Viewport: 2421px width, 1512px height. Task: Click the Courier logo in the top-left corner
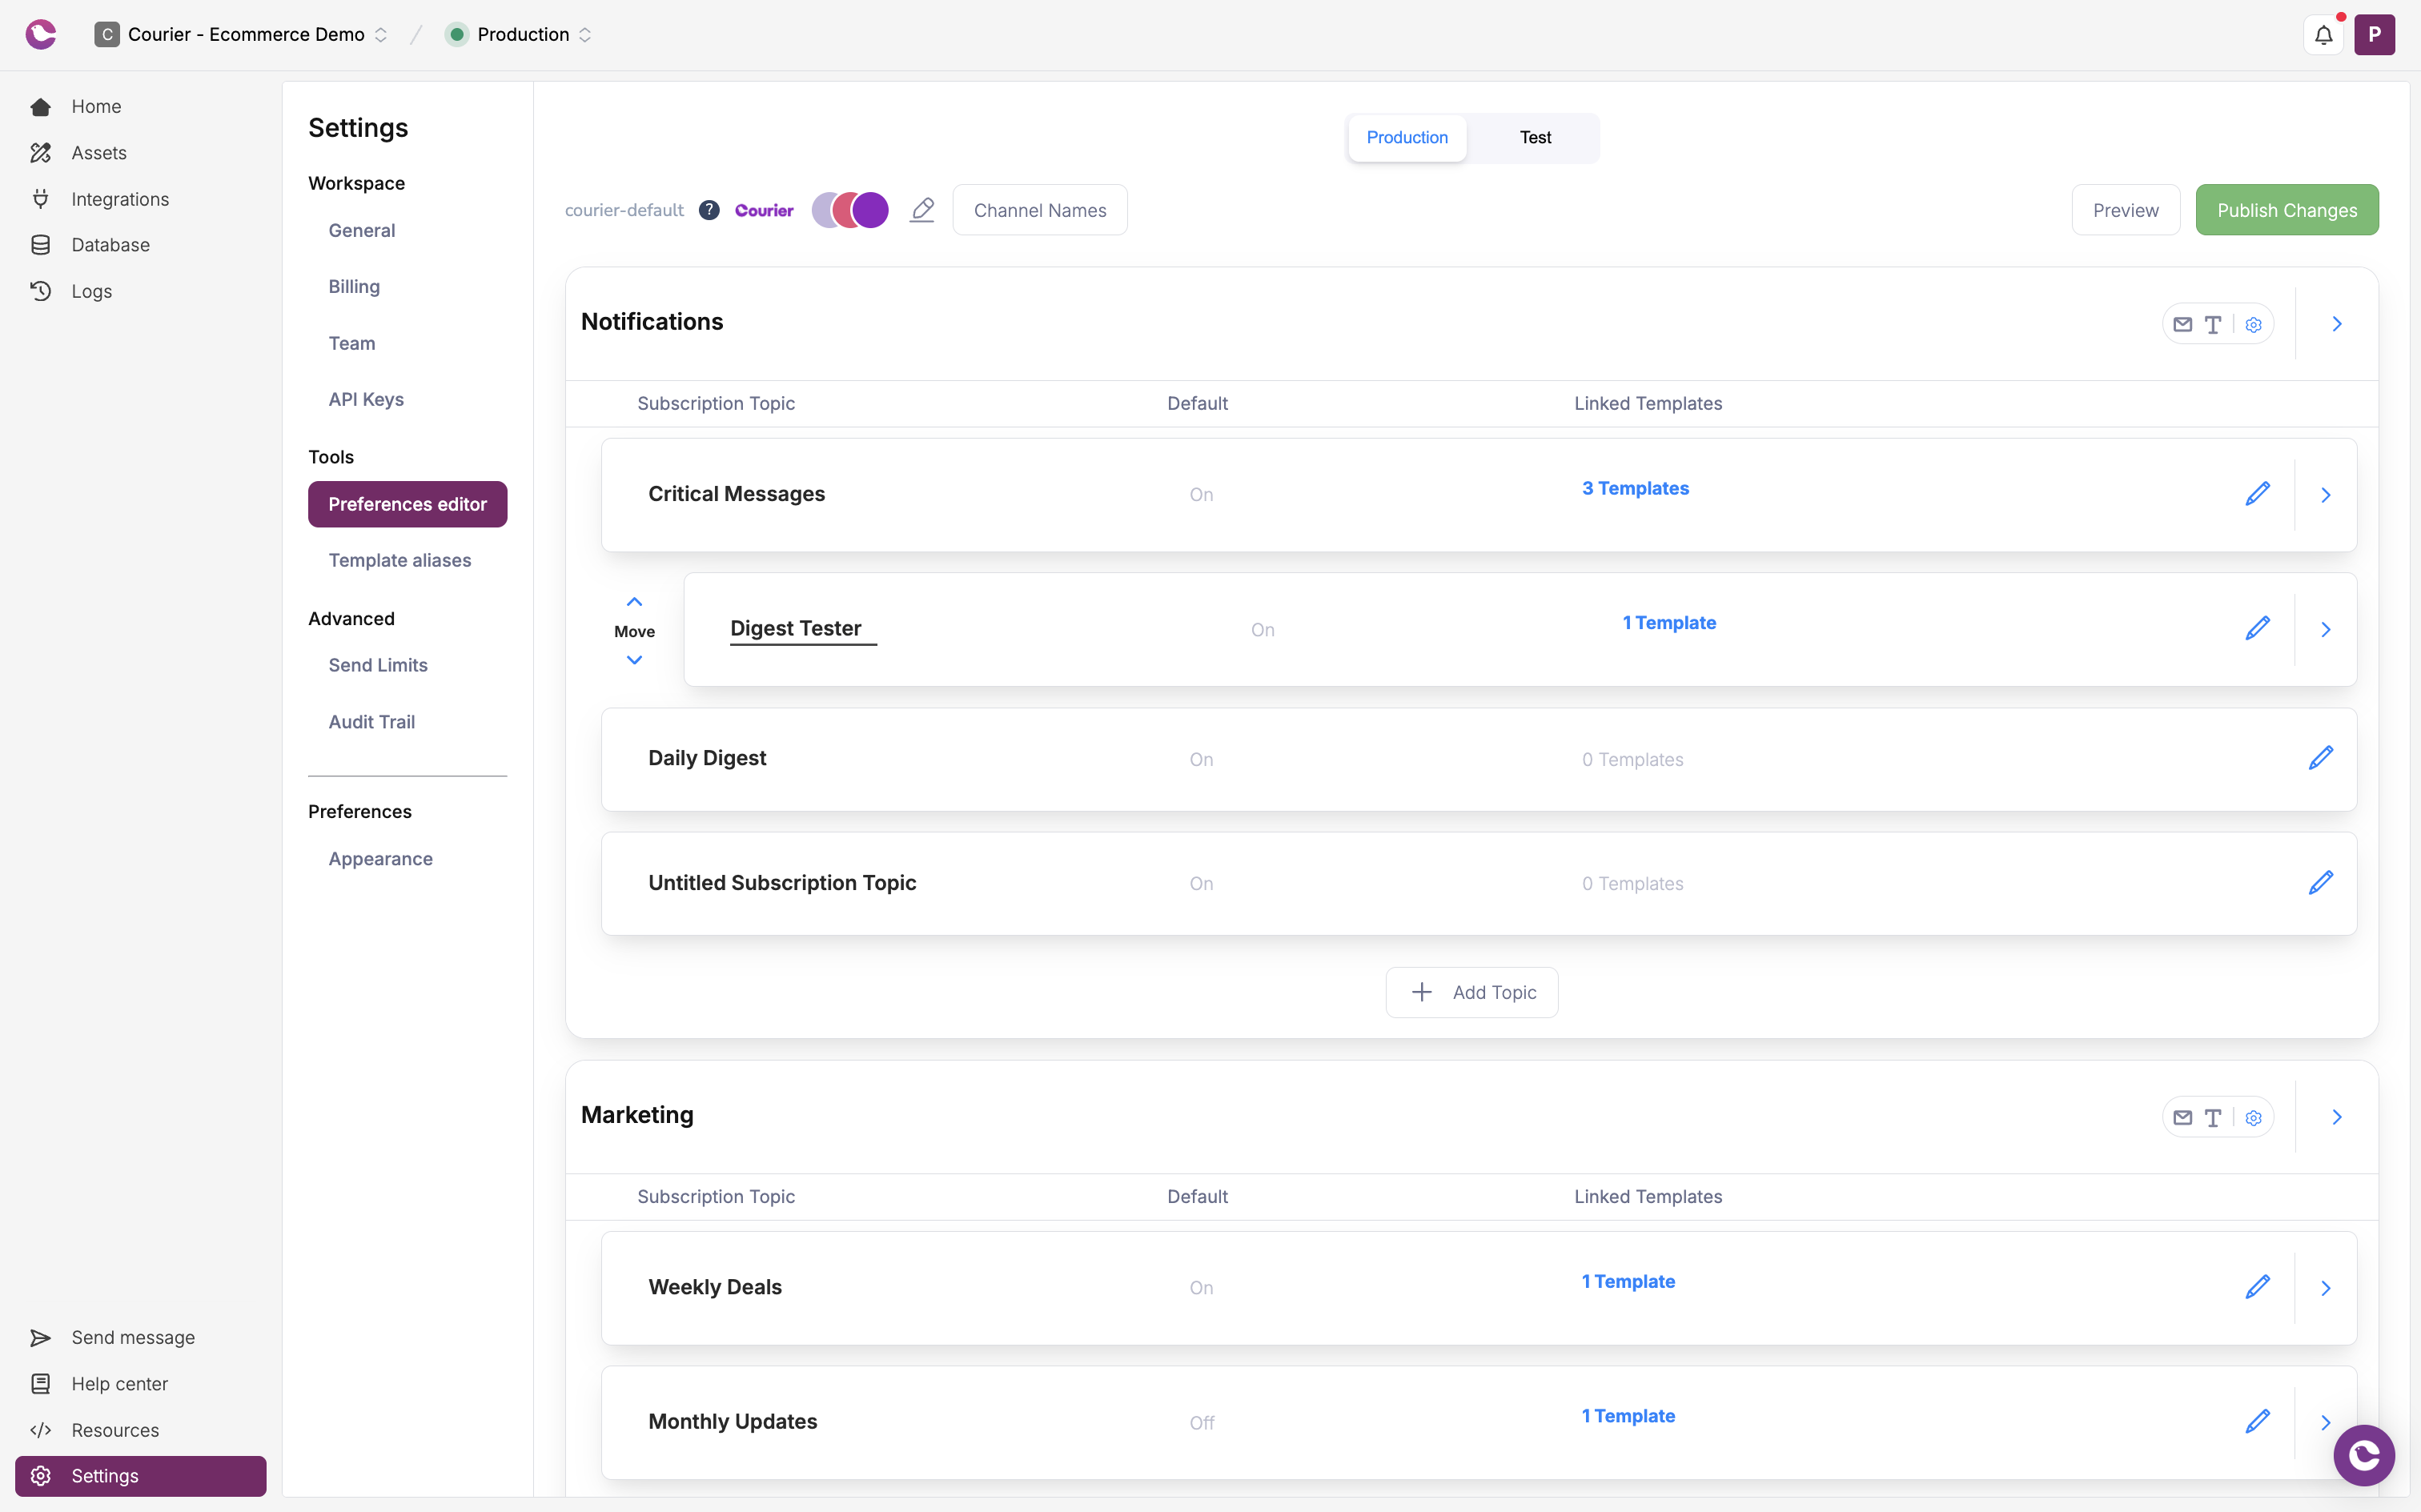point(40,34)
